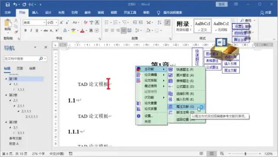Click the 插入引用 floating button
The width and height of the screenshot is (278, 157).
pos(231,63)
